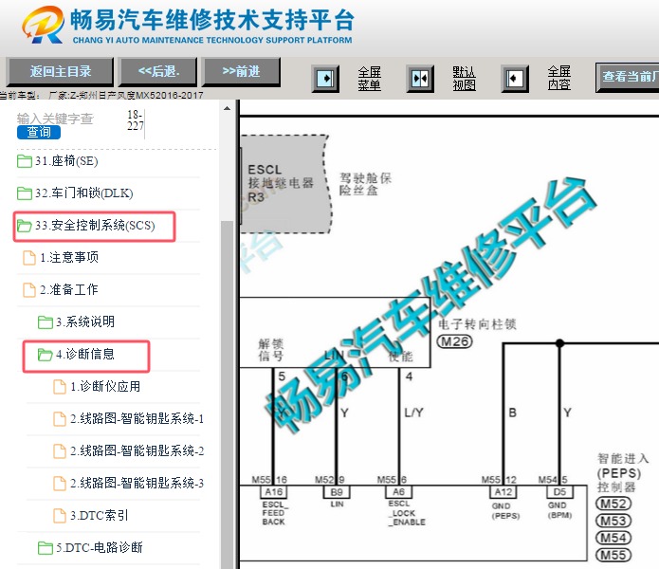Click folder icon beside 3.系统说明
659x569 pixels.
pos(46,322)
